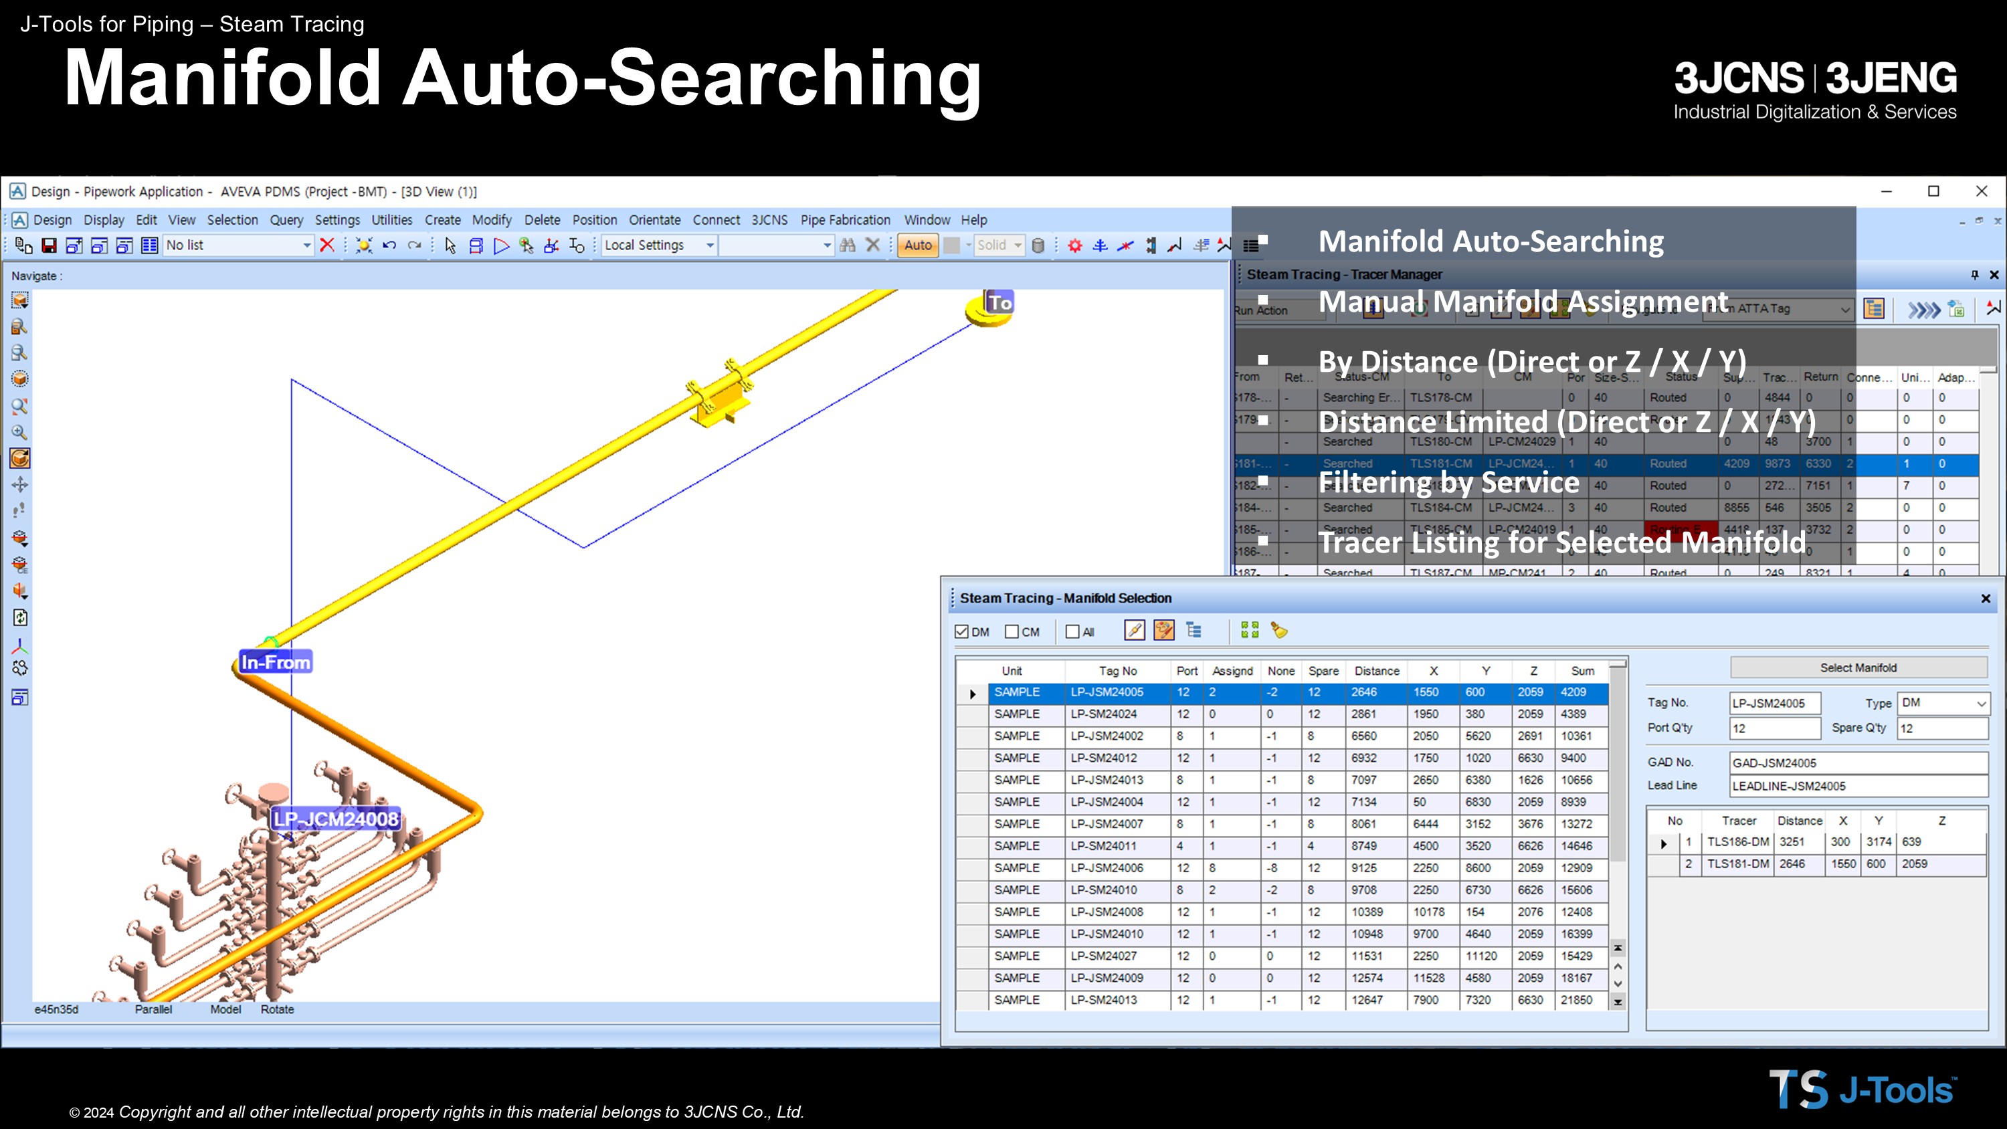Click the orange list icon in Tracer Manager
Screen dimensions: 2007x1129
click(1874, 309)
